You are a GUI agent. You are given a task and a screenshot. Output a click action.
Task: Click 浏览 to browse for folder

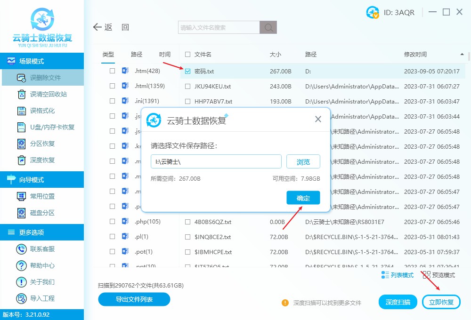303,162
